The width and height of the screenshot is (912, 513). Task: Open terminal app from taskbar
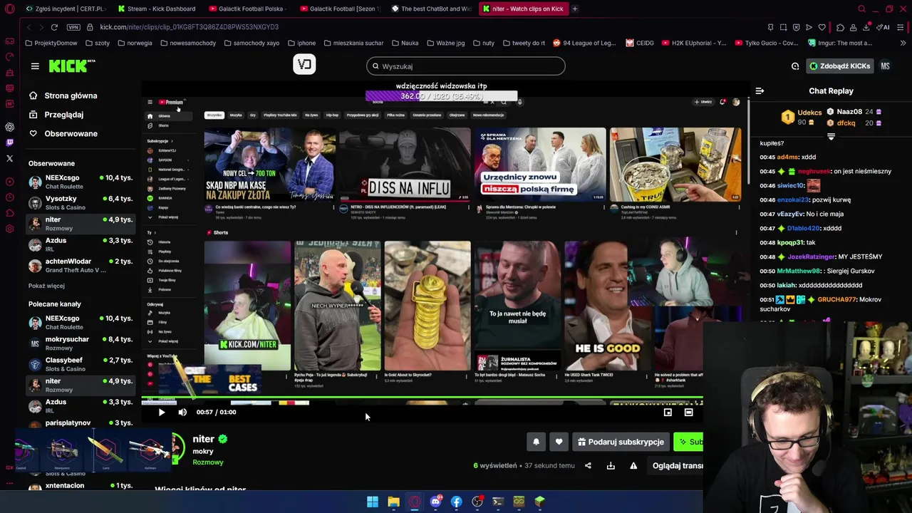(x=498, y=502)
